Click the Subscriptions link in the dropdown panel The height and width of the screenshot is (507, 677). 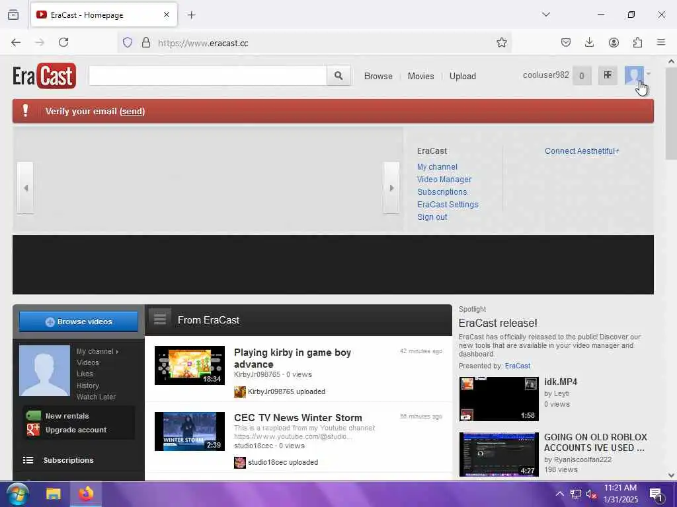(x=442, y=192)
